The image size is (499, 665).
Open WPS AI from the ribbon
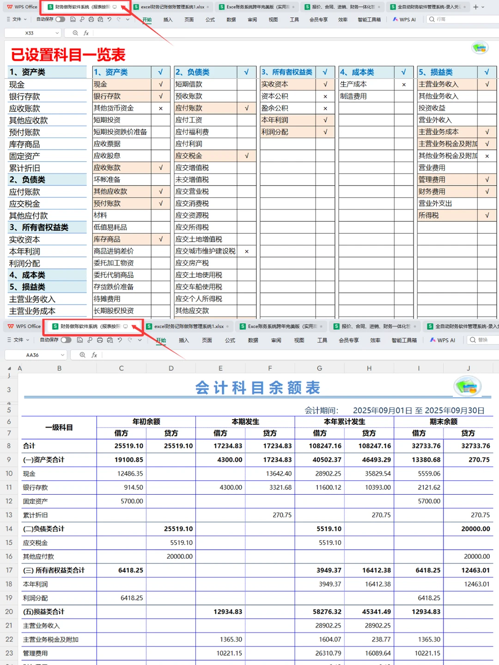[404, 19]
